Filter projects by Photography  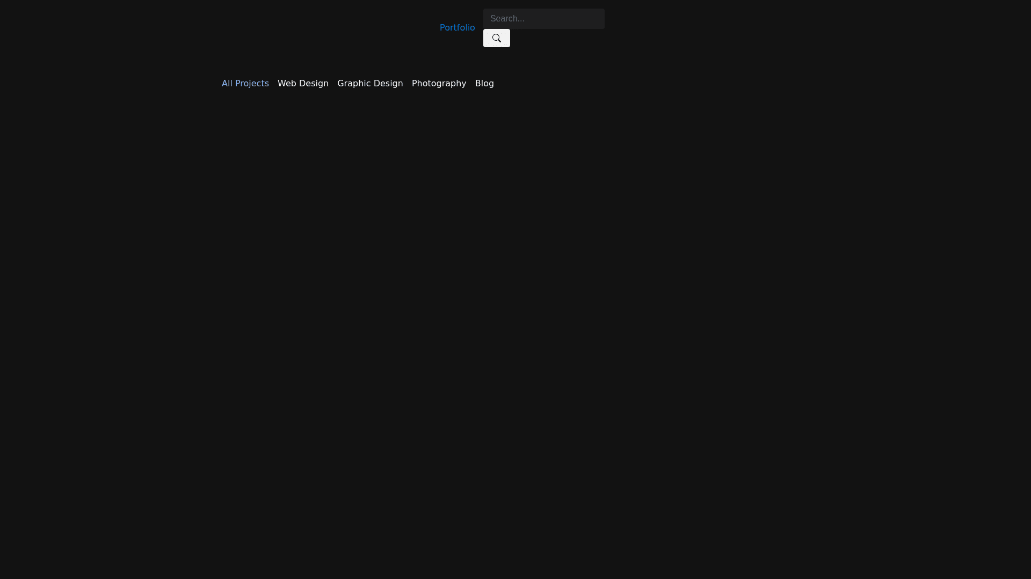439,83
